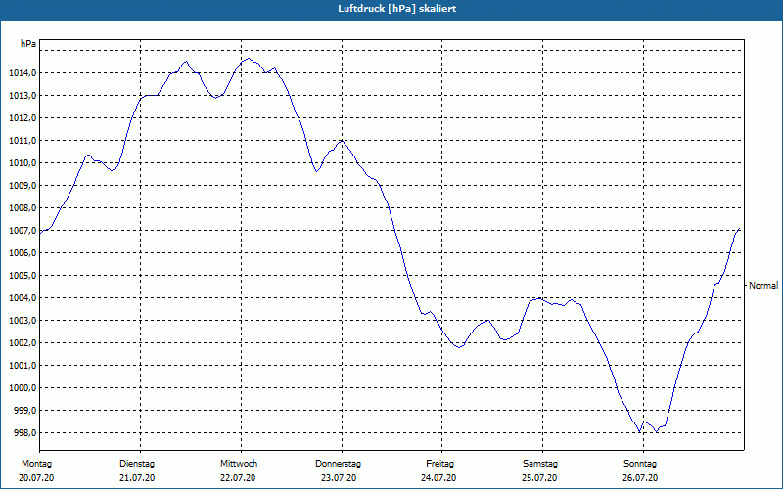Select the 1010,0 axis value
Viewport: 783px width, 489px height.
click(x=23, y=163)
